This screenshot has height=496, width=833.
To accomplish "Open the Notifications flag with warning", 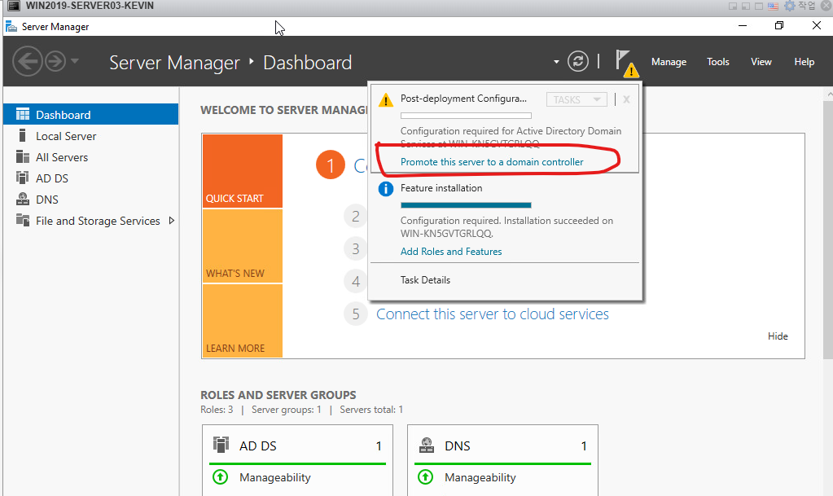I will 626,63.
